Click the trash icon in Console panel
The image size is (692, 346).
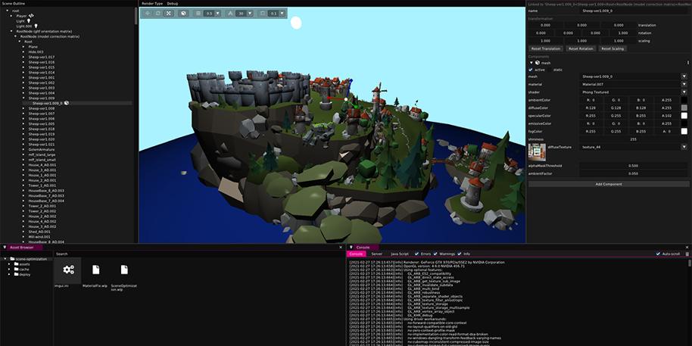[687, 254]
